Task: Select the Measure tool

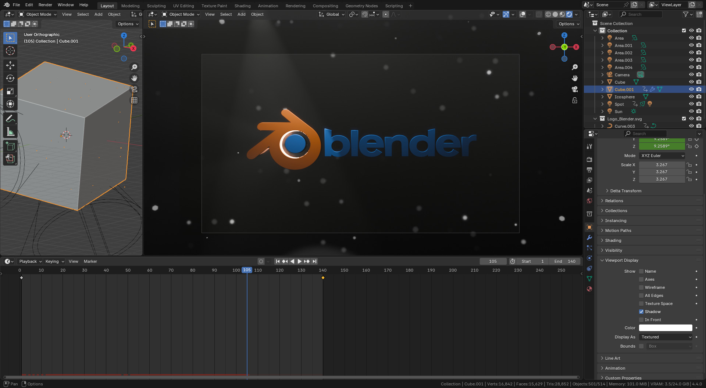Action: (10, 131)
